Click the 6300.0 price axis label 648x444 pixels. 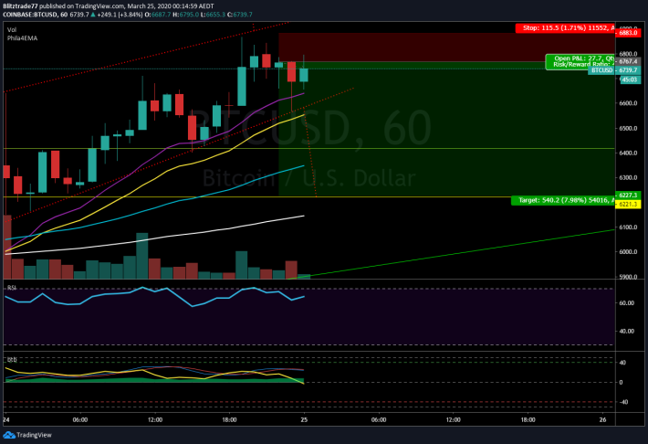(x=628, y=177)
